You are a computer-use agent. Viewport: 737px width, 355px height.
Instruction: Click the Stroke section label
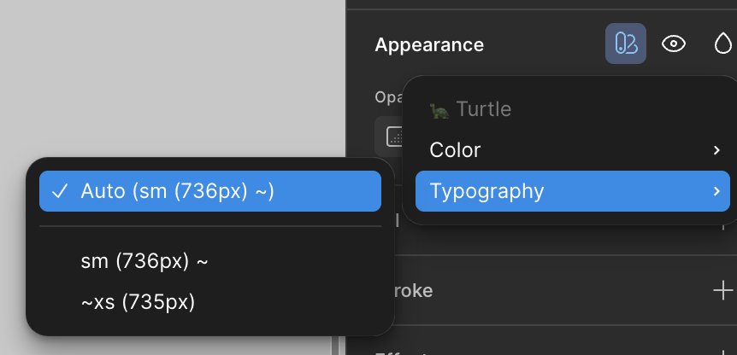[414, 290]
